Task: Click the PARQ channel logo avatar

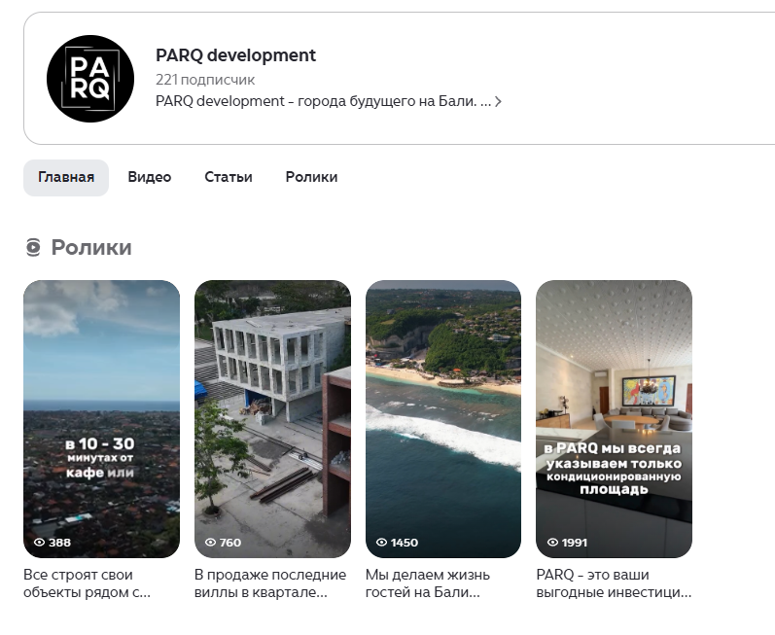Action: coord(90,79)
